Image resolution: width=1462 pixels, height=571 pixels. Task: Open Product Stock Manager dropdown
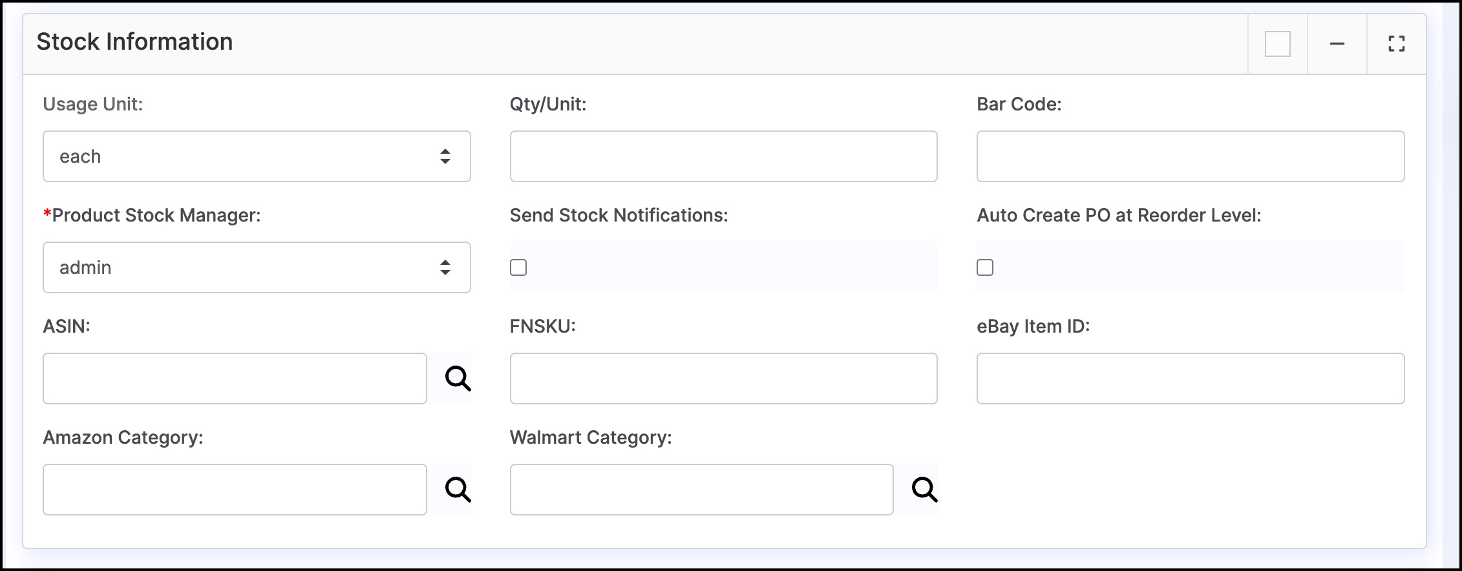[257, 267]
